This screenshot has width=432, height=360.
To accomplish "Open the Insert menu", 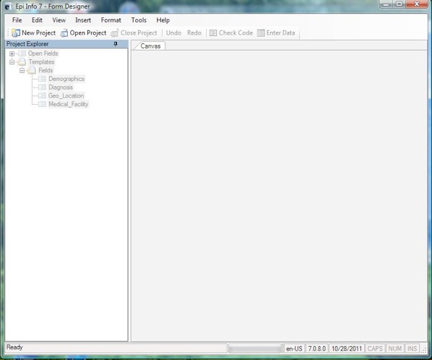I will (x=83, y=20).
